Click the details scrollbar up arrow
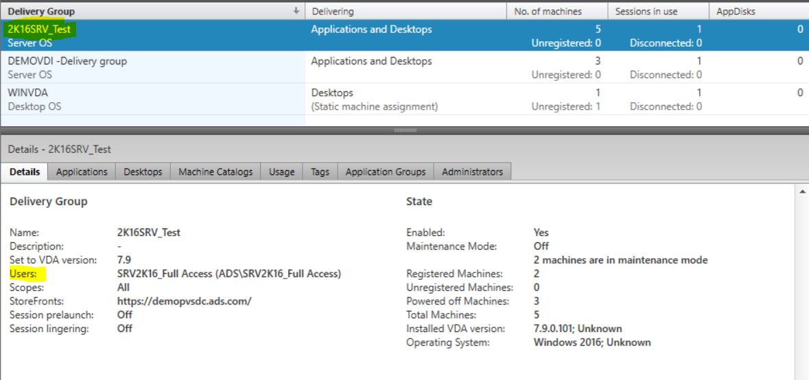 tap(803, 191)
